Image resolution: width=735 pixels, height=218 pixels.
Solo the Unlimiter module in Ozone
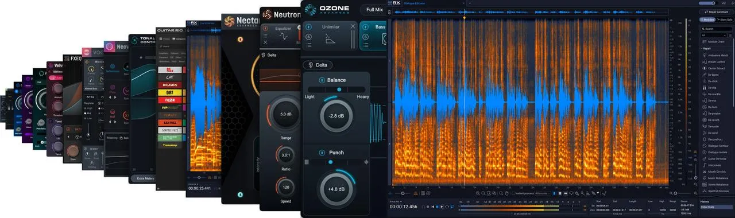point(309,36)
